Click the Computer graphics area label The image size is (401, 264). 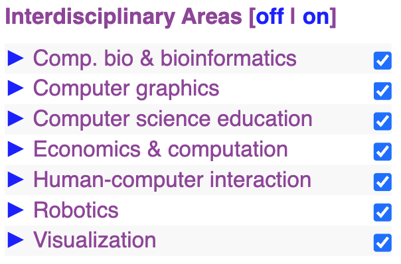[x=126, y=88]
